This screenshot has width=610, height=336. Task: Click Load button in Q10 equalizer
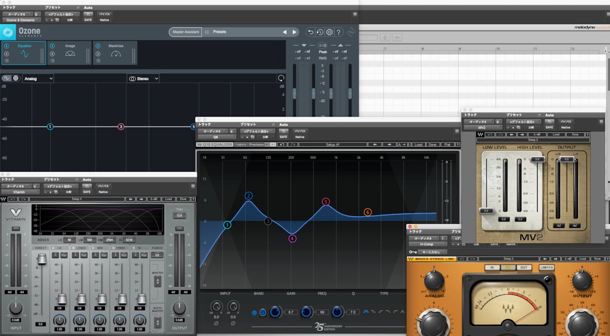click(418, 144)
